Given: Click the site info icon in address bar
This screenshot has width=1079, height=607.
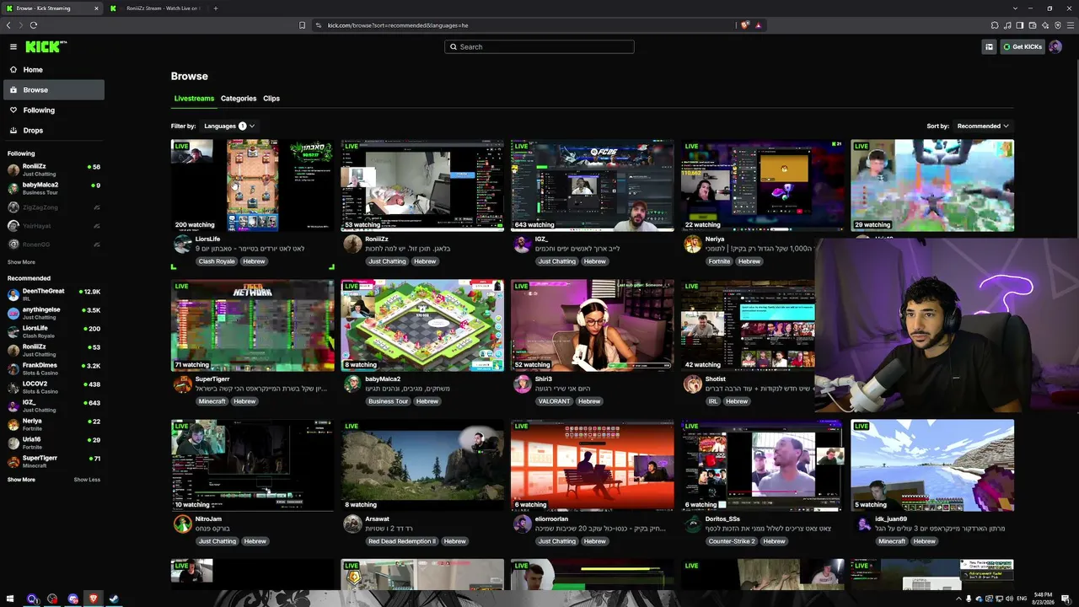Looking at the screenshot, I should [319, 25].
